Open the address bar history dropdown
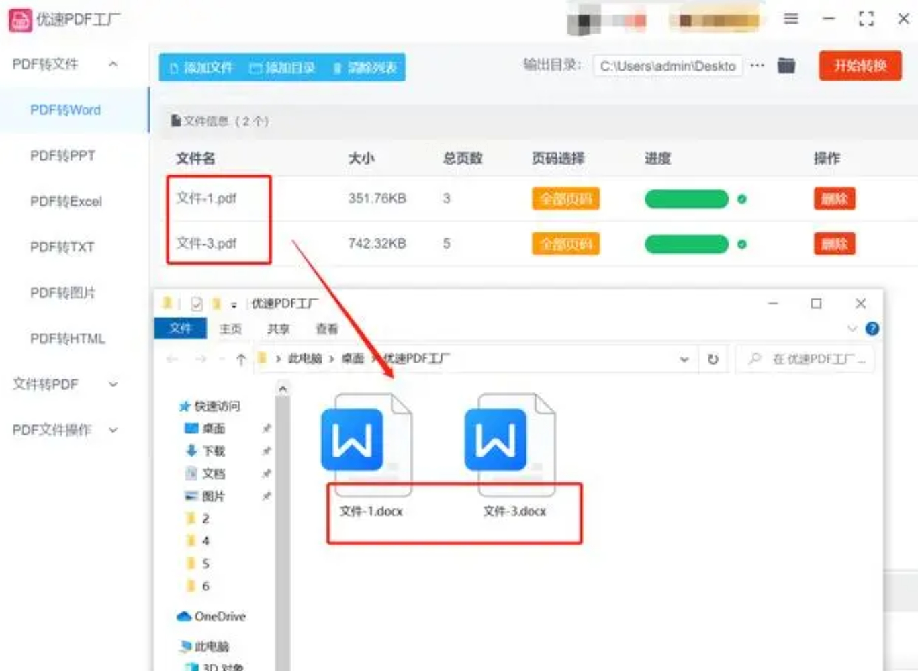 coord(684,359)
